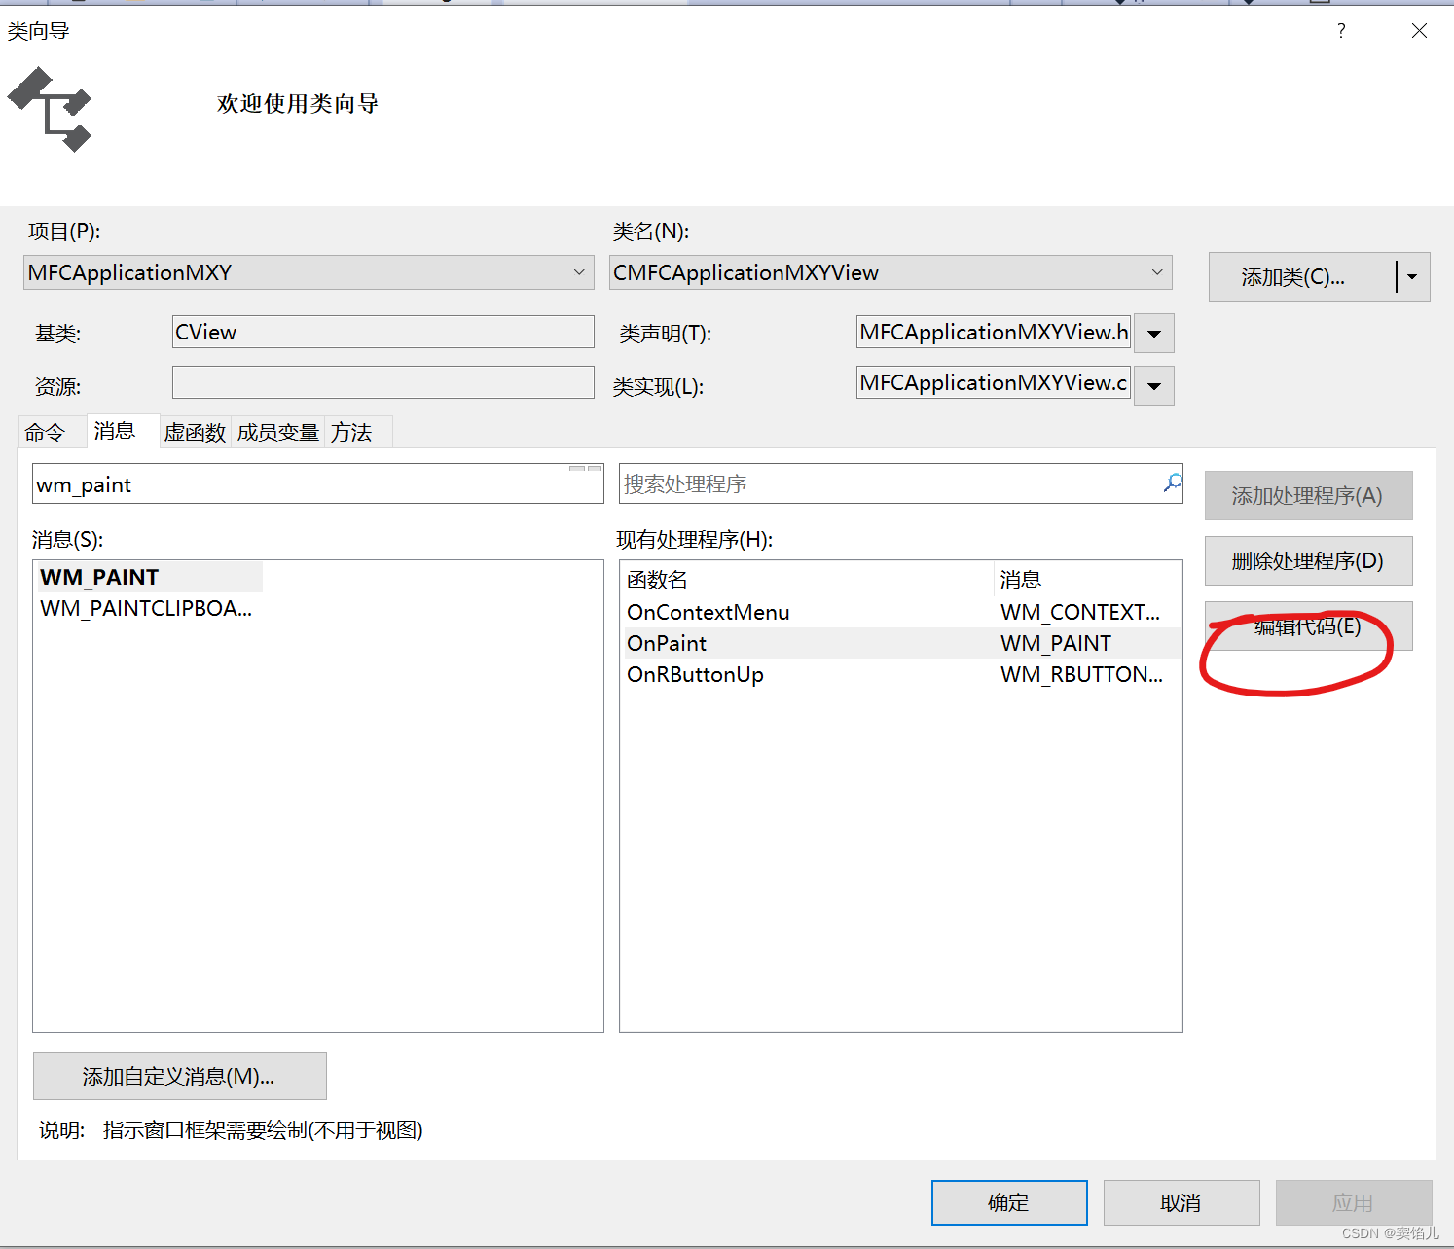
Task: Select WM_PAINT in the 消息(S) list
Action: [x=100, y=576]
